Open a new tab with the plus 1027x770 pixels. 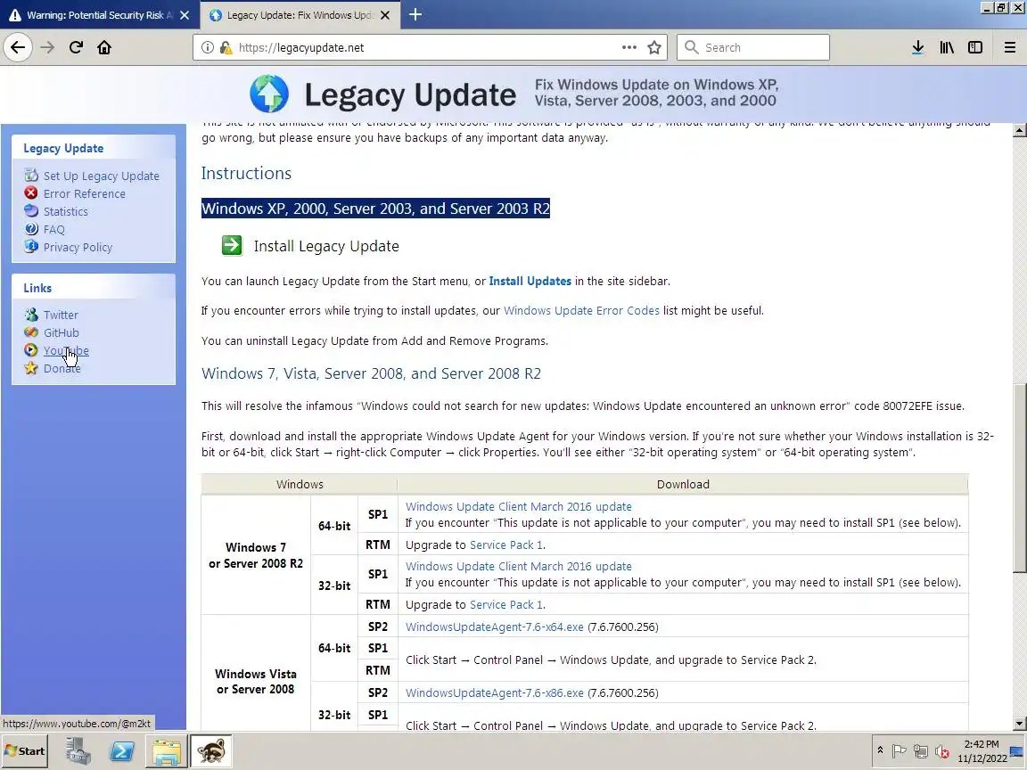pos(415,14)
